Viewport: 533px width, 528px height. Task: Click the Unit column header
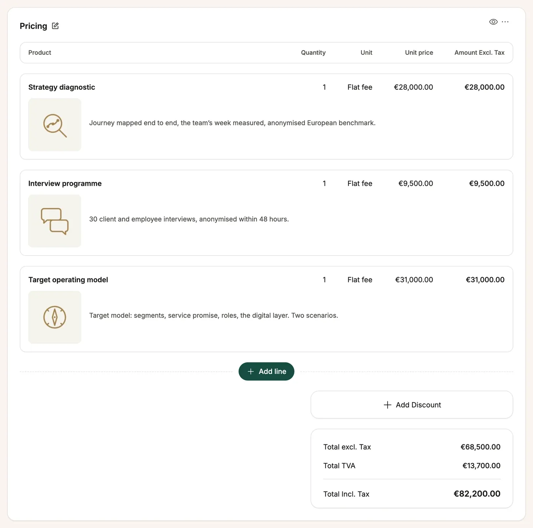click(x=366, y=53)
